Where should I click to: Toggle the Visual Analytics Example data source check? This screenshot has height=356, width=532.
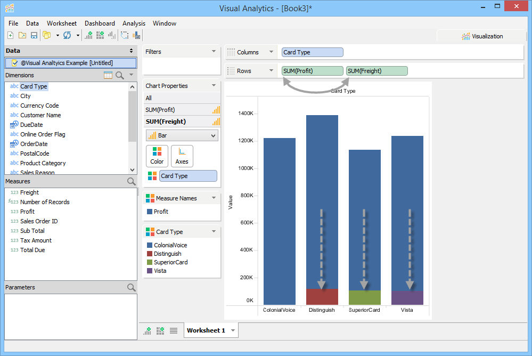[14, 63]
